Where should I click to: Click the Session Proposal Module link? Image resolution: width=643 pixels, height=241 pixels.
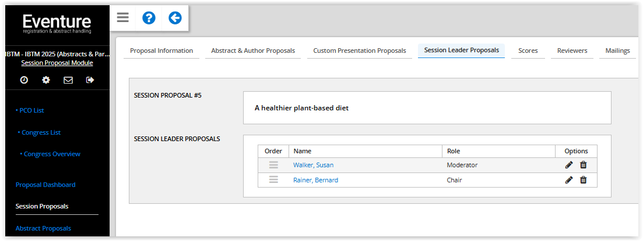click(x=57, y=63)
